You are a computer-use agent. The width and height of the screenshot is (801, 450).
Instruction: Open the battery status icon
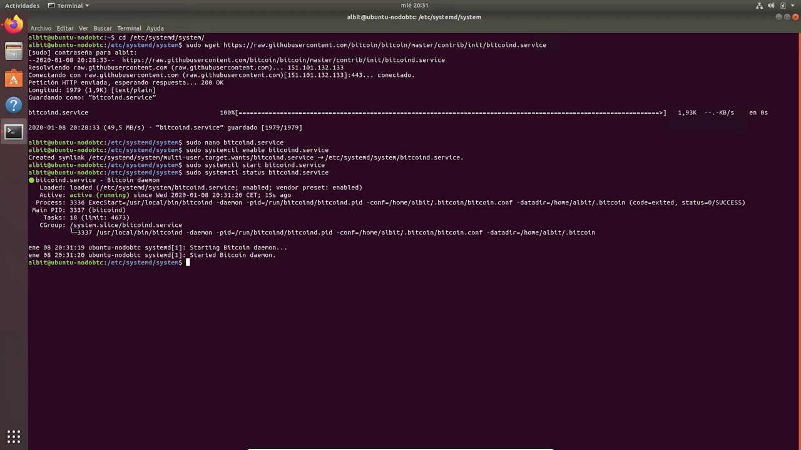point(783,6)
